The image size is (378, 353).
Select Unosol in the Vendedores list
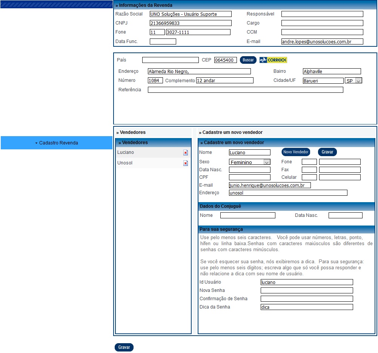(x=125, y=163)
